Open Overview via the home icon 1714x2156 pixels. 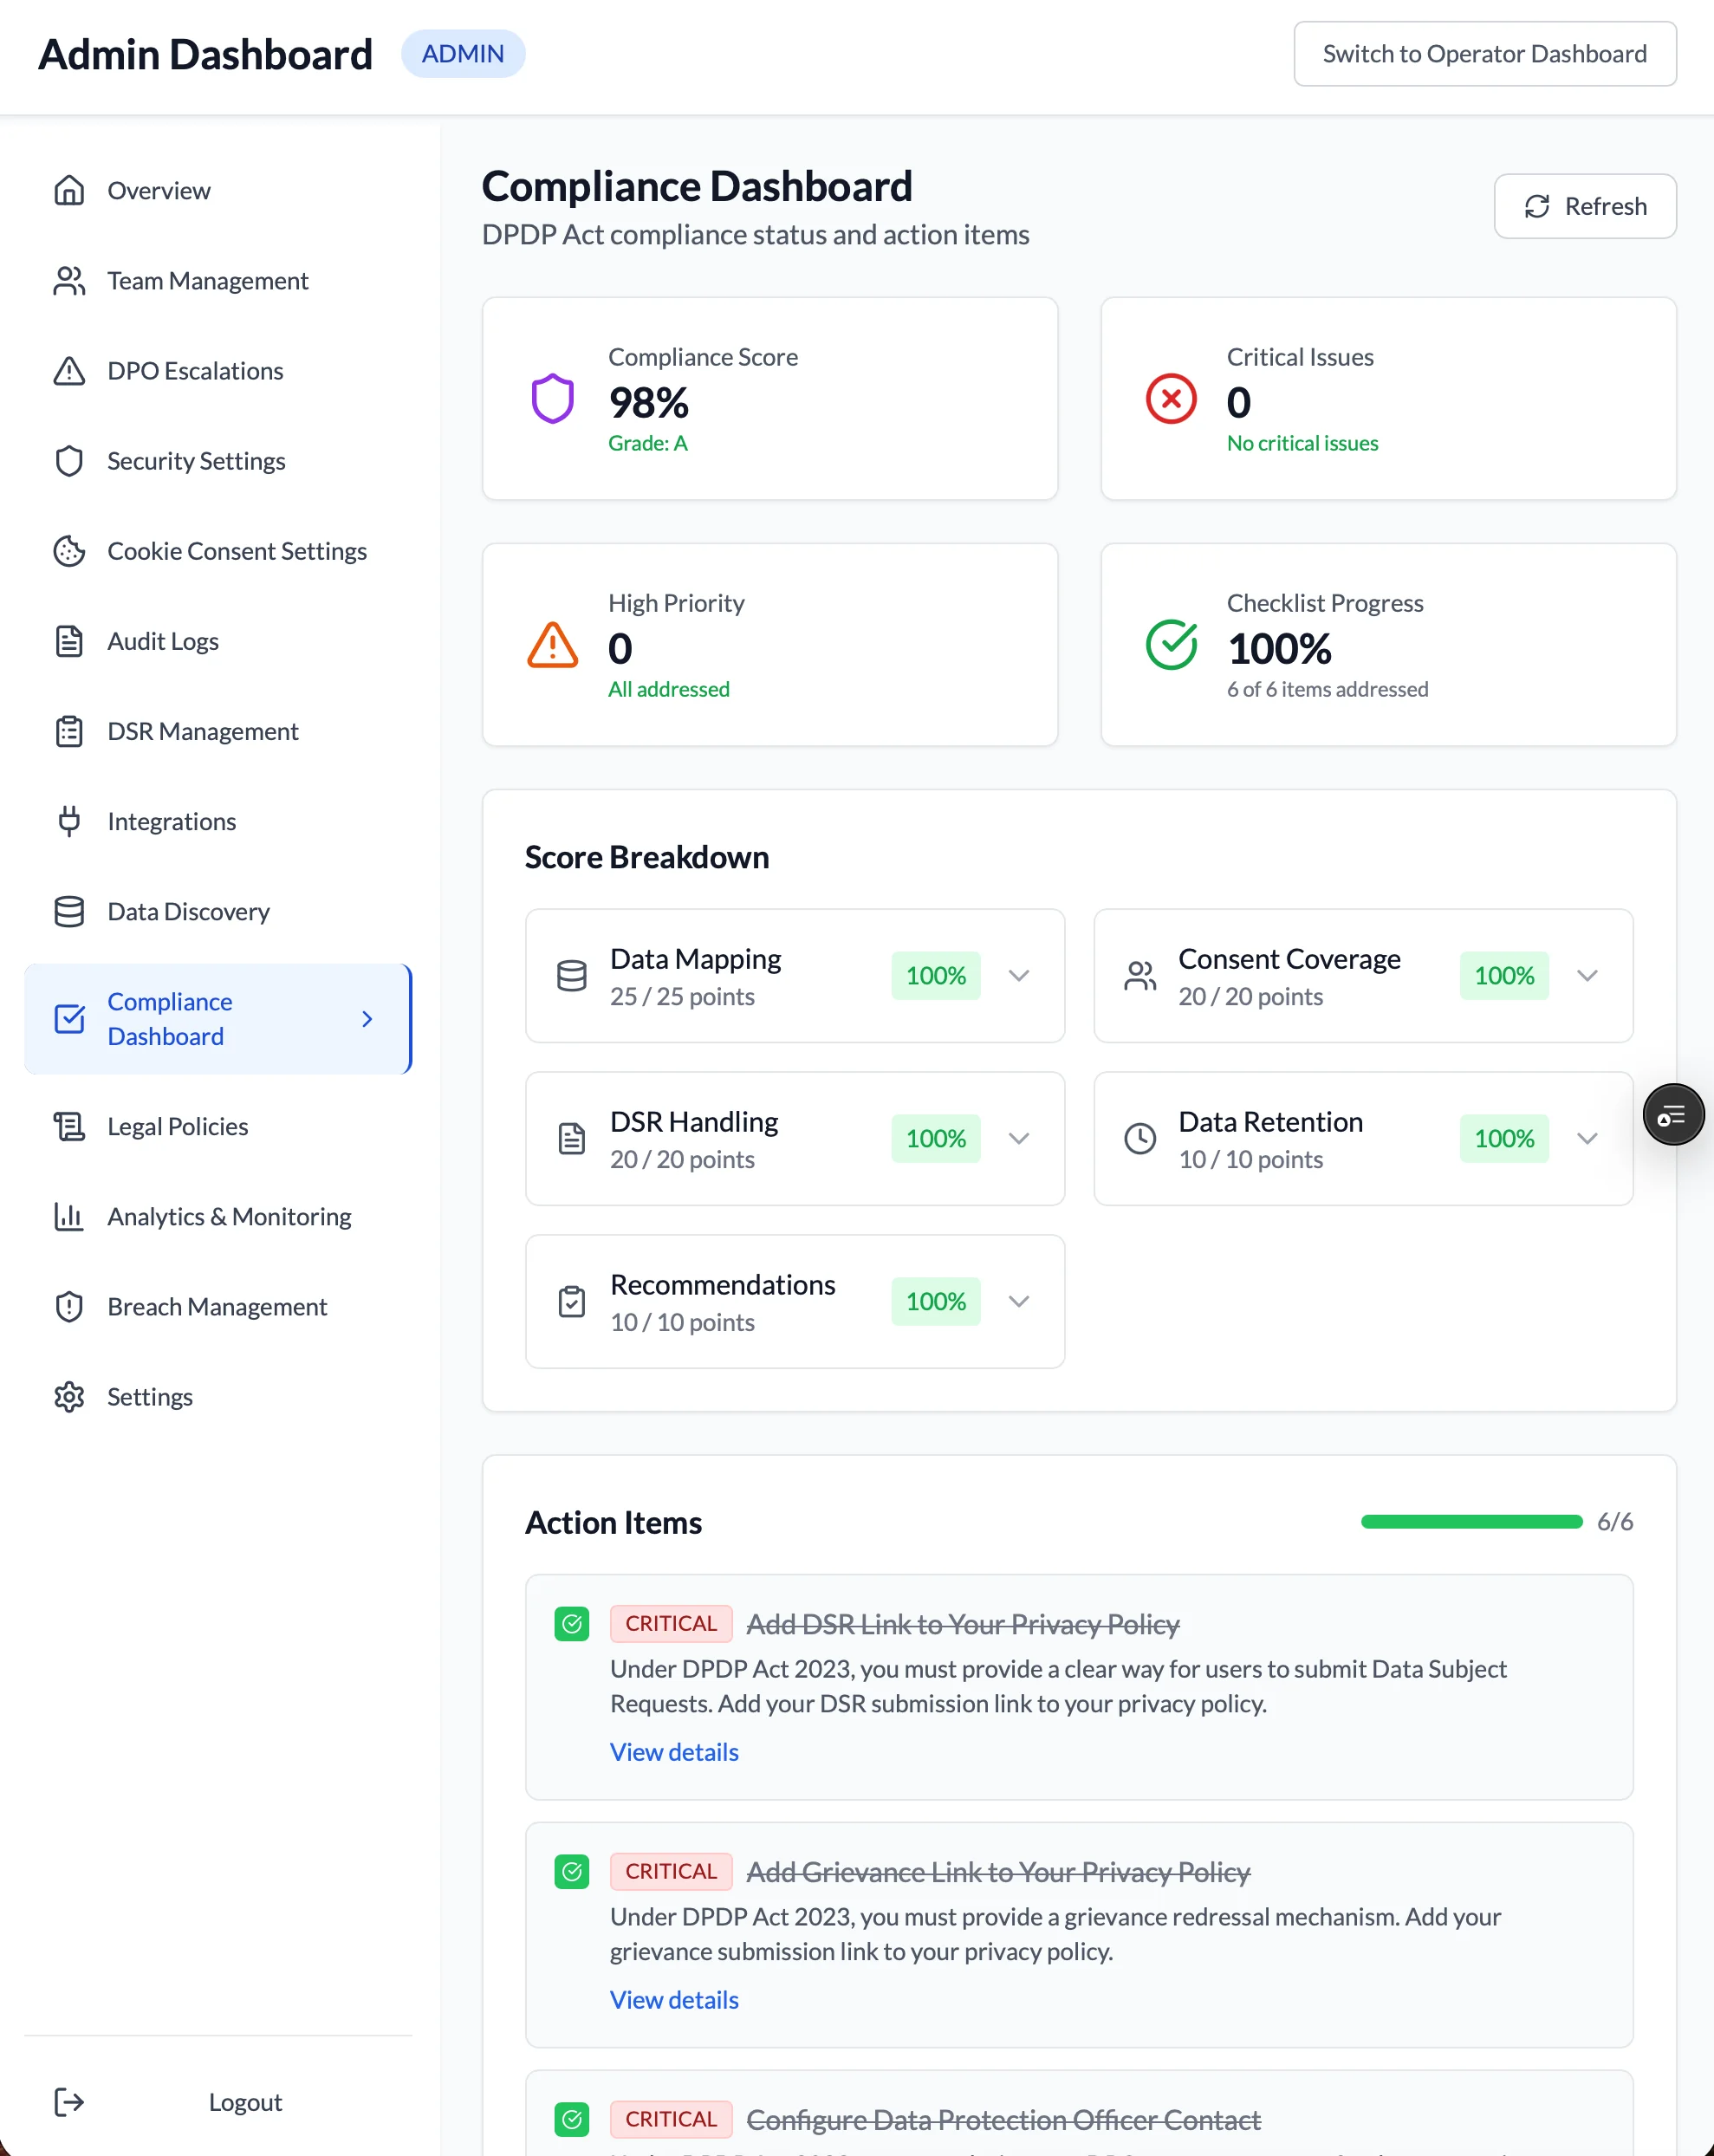point(68,190)
